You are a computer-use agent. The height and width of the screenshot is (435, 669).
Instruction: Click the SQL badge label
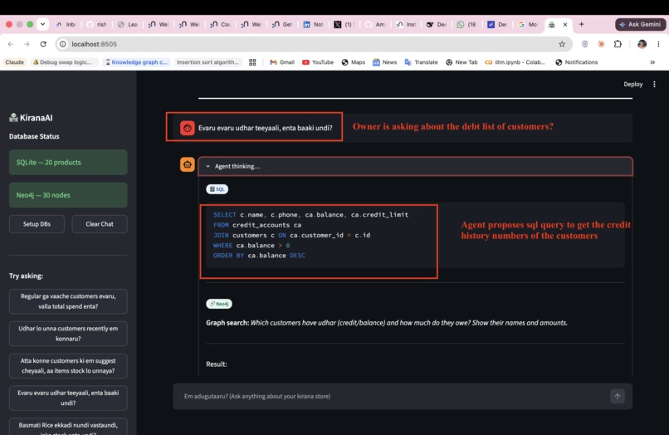[217, 189]
